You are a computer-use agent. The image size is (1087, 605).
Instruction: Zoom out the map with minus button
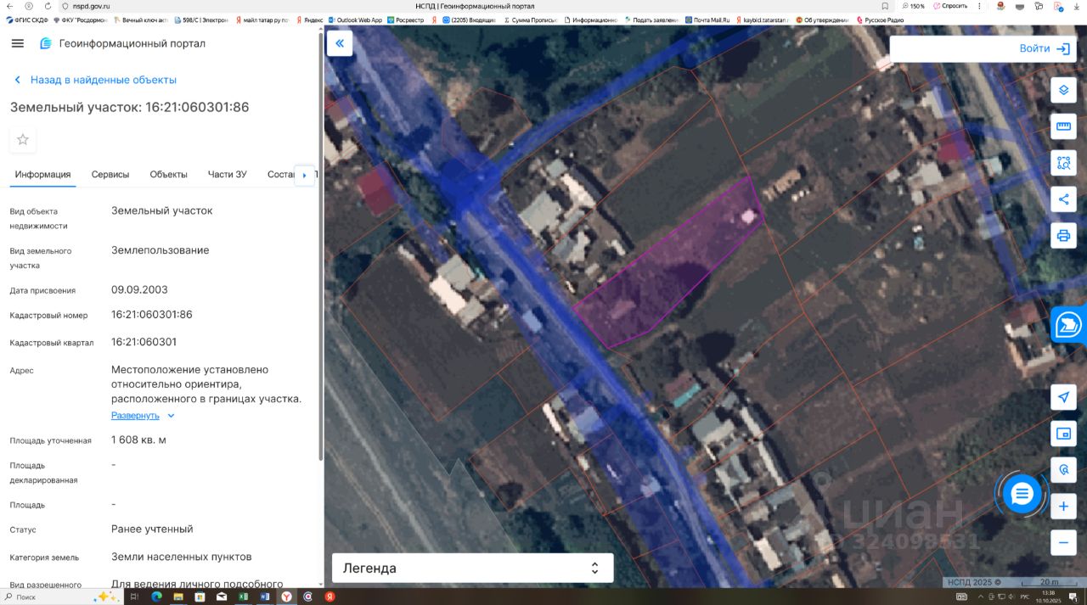pyautogui.click(x=1063, y=542)
